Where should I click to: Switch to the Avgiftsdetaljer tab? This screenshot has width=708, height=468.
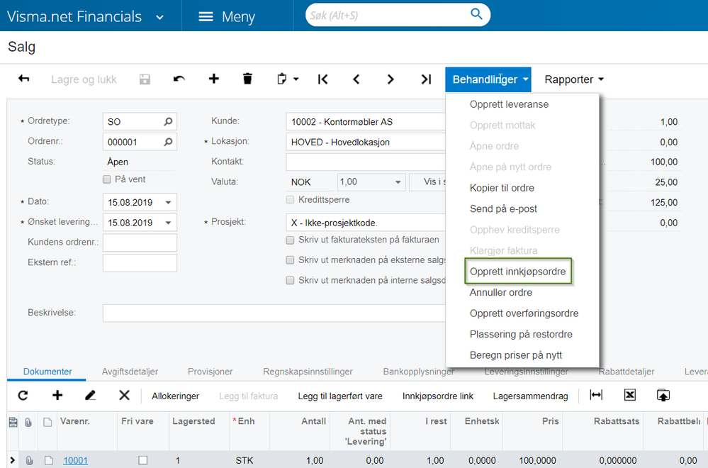coord(130,372)
